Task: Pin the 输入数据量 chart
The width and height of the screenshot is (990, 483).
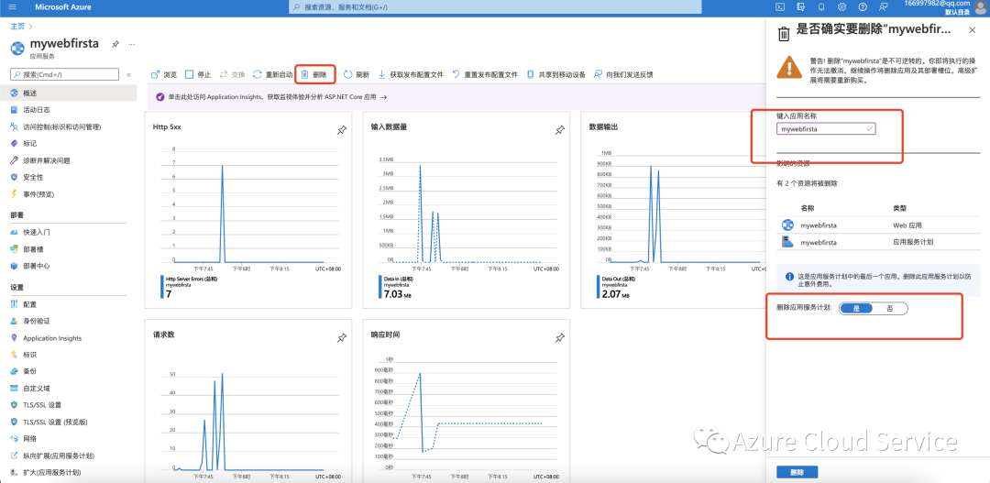Action: [x=559, y=130]
